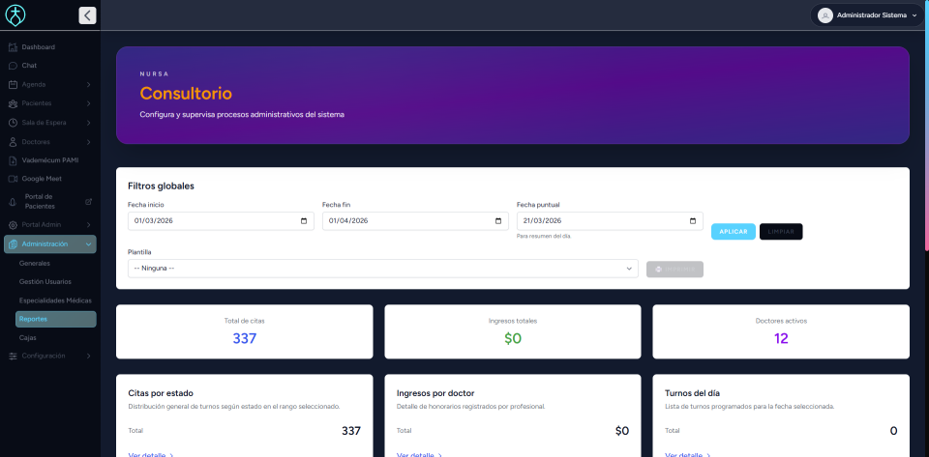Click the Dashboard icon in sidebar

13,47
